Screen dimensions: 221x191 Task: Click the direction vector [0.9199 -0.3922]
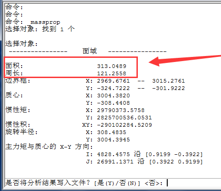174,154
